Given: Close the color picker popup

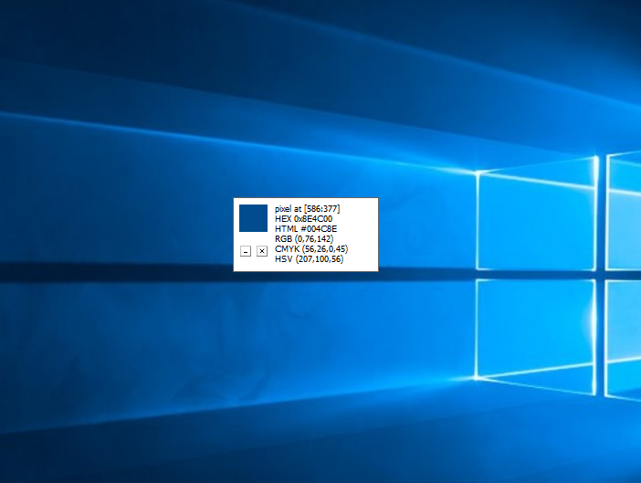Looking at the screenshot, I should pos(262,251).
